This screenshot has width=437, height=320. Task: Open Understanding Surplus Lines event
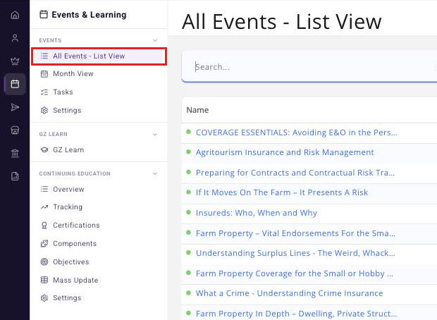coord(295,253)
